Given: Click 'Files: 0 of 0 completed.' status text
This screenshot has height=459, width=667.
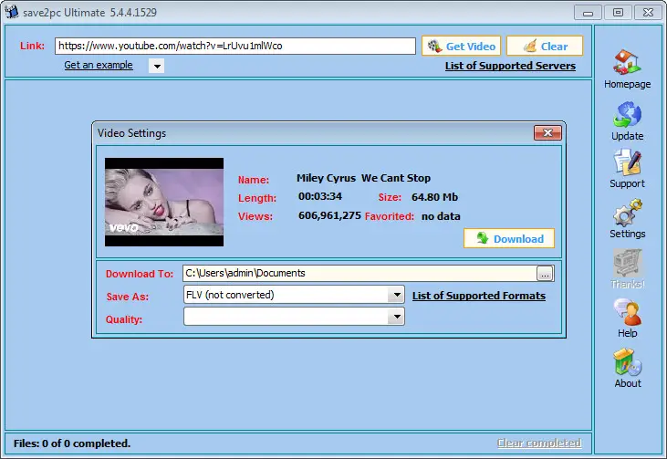Looking at the screenshot, I should pos(72,443).
